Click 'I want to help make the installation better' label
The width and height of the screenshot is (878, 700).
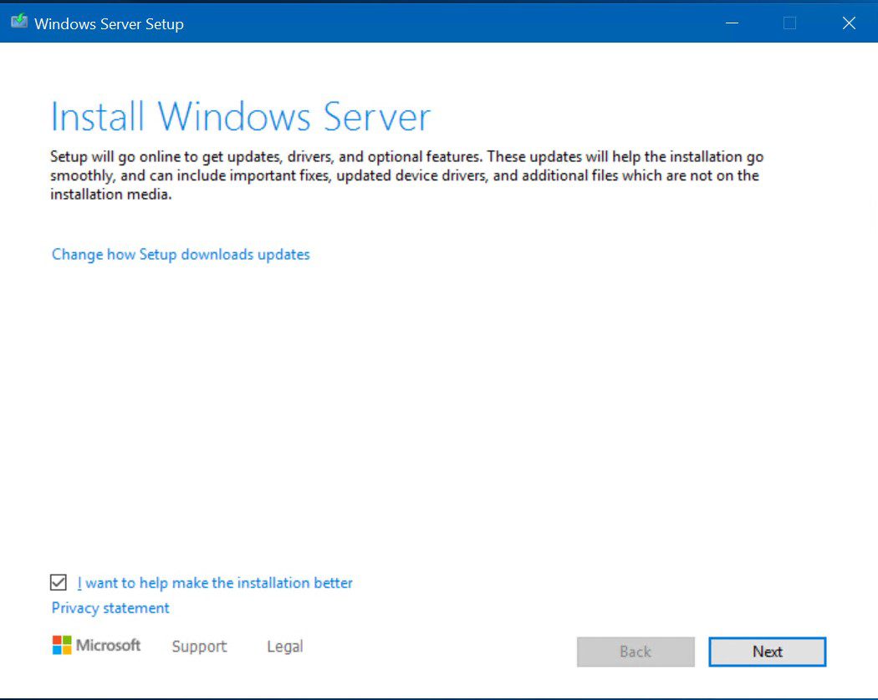[215, 582]
